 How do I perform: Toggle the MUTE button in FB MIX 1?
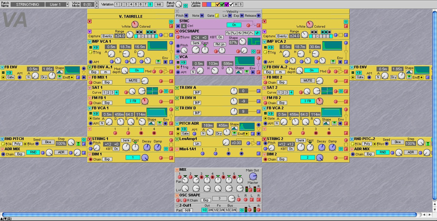coord(133,81)
